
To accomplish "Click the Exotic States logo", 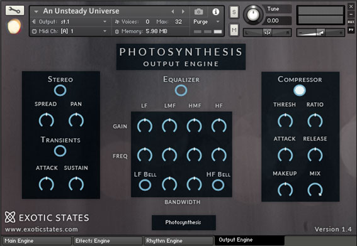I will 47,217.
